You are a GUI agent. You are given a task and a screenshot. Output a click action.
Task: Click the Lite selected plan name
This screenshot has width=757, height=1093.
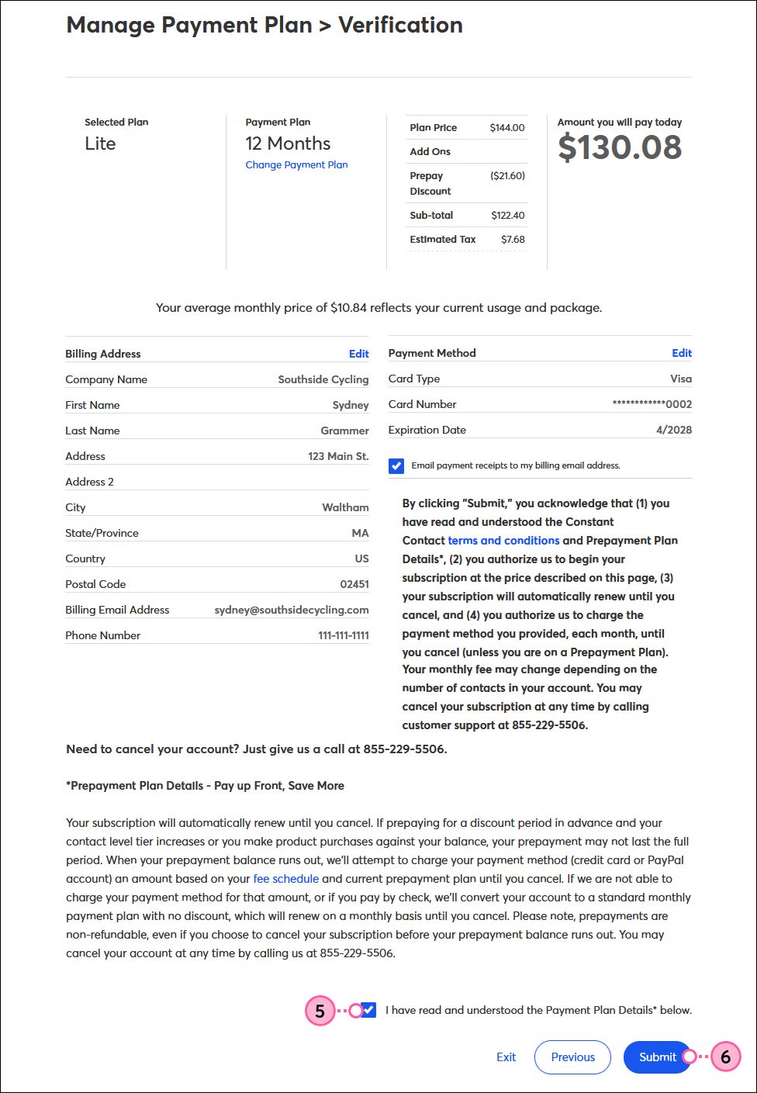pos(100,144)
